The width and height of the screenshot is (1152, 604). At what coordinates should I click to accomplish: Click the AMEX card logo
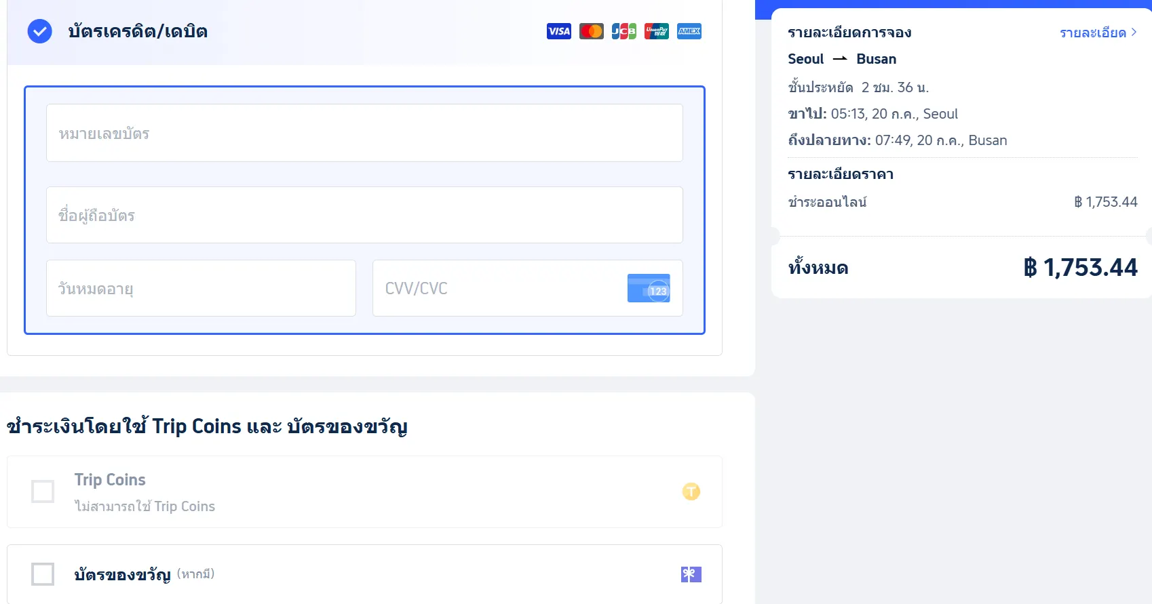[689, 31]
